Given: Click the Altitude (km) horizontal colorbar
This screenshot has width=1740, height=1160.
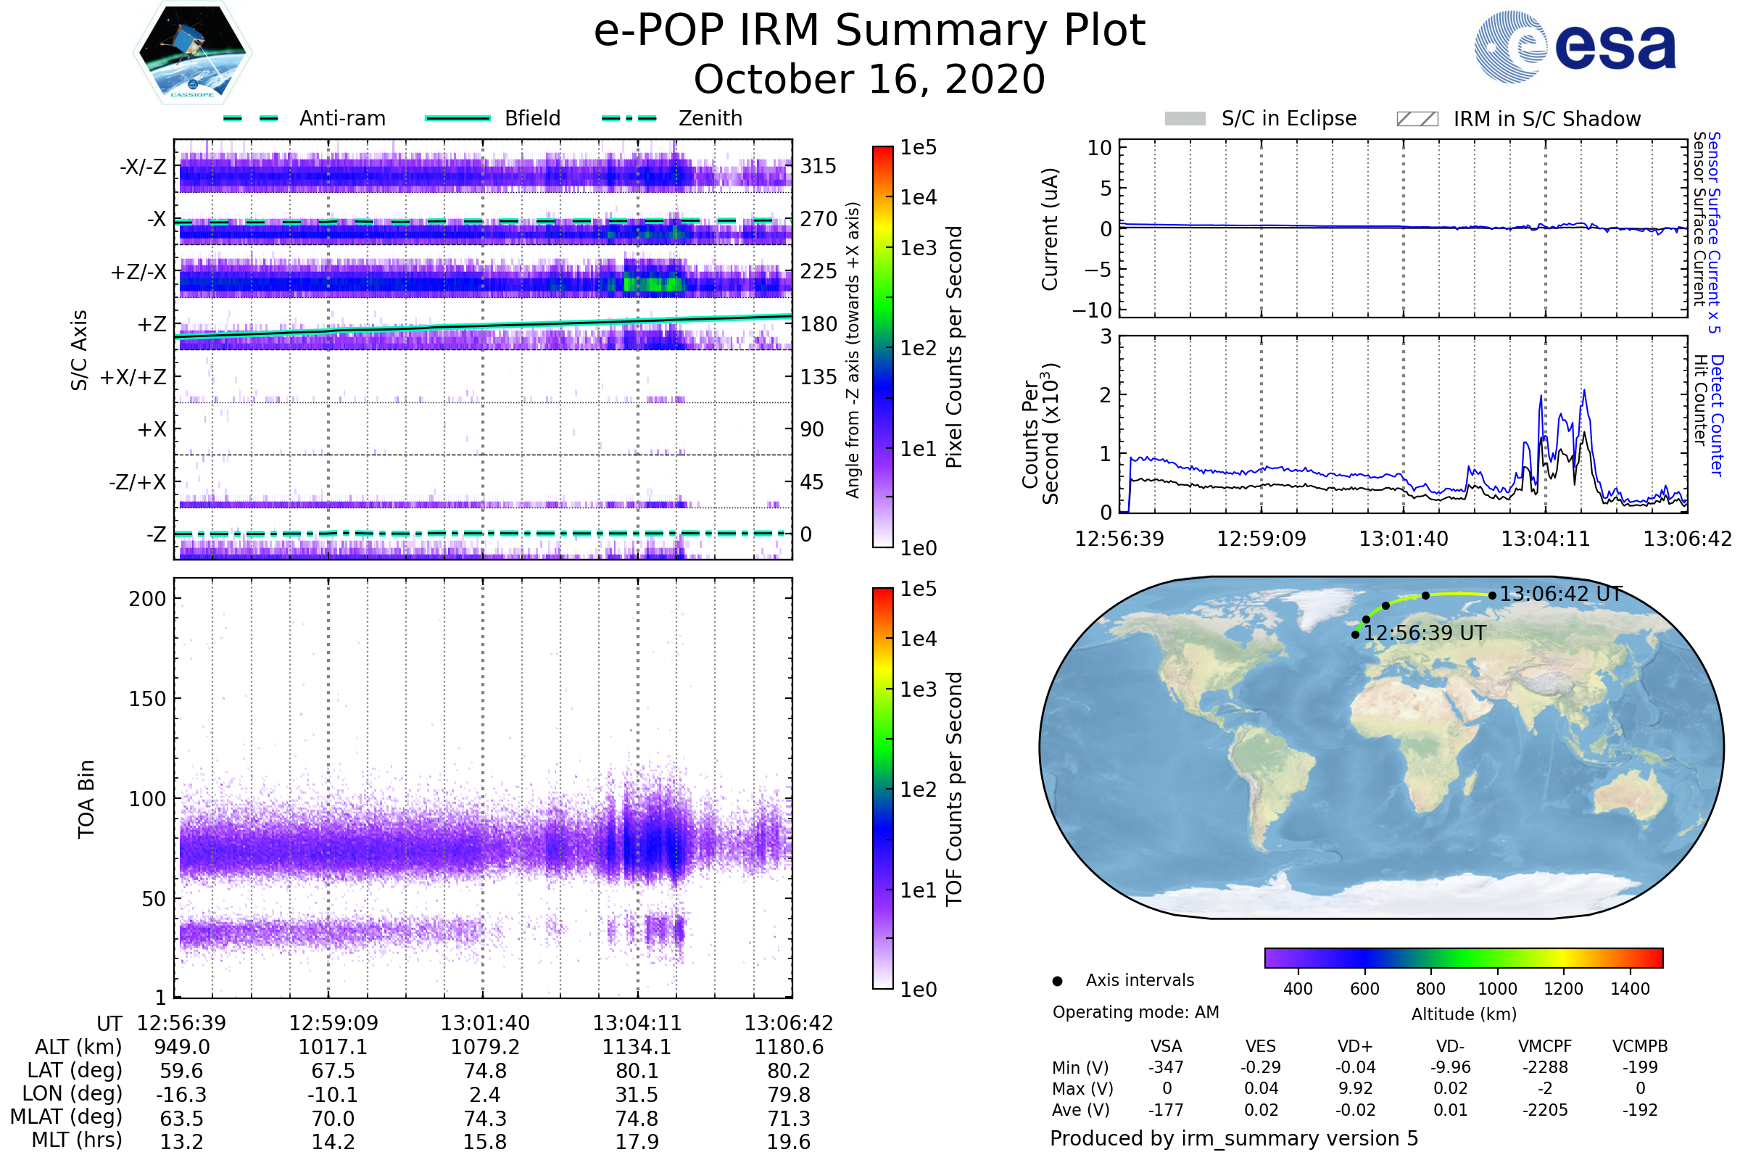Looking at the screenshot, I should 1463,957.
